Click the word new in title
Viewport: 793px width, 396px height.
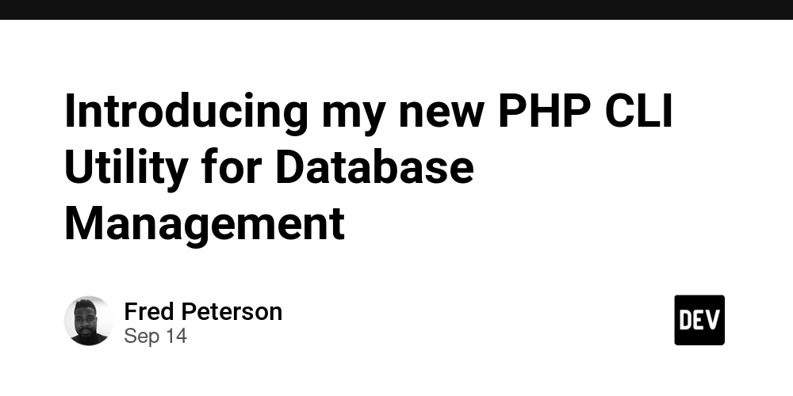pyautogui.click(x=441, y=115)
